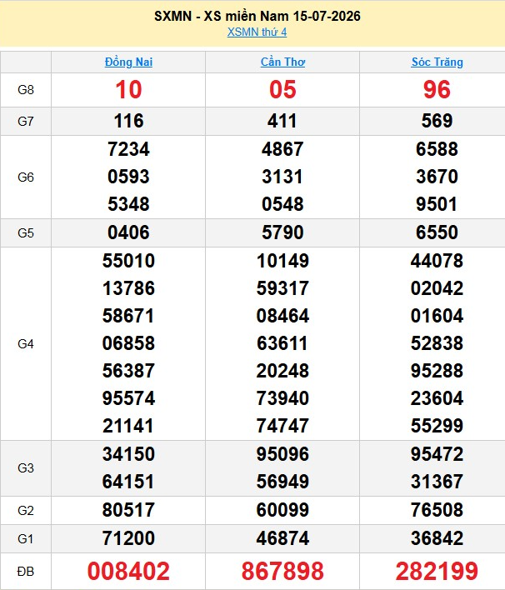Viewport: 505px width, 590px height.
Task: Click the Đồng Nai G8 number 10
Action: point(128,90)
